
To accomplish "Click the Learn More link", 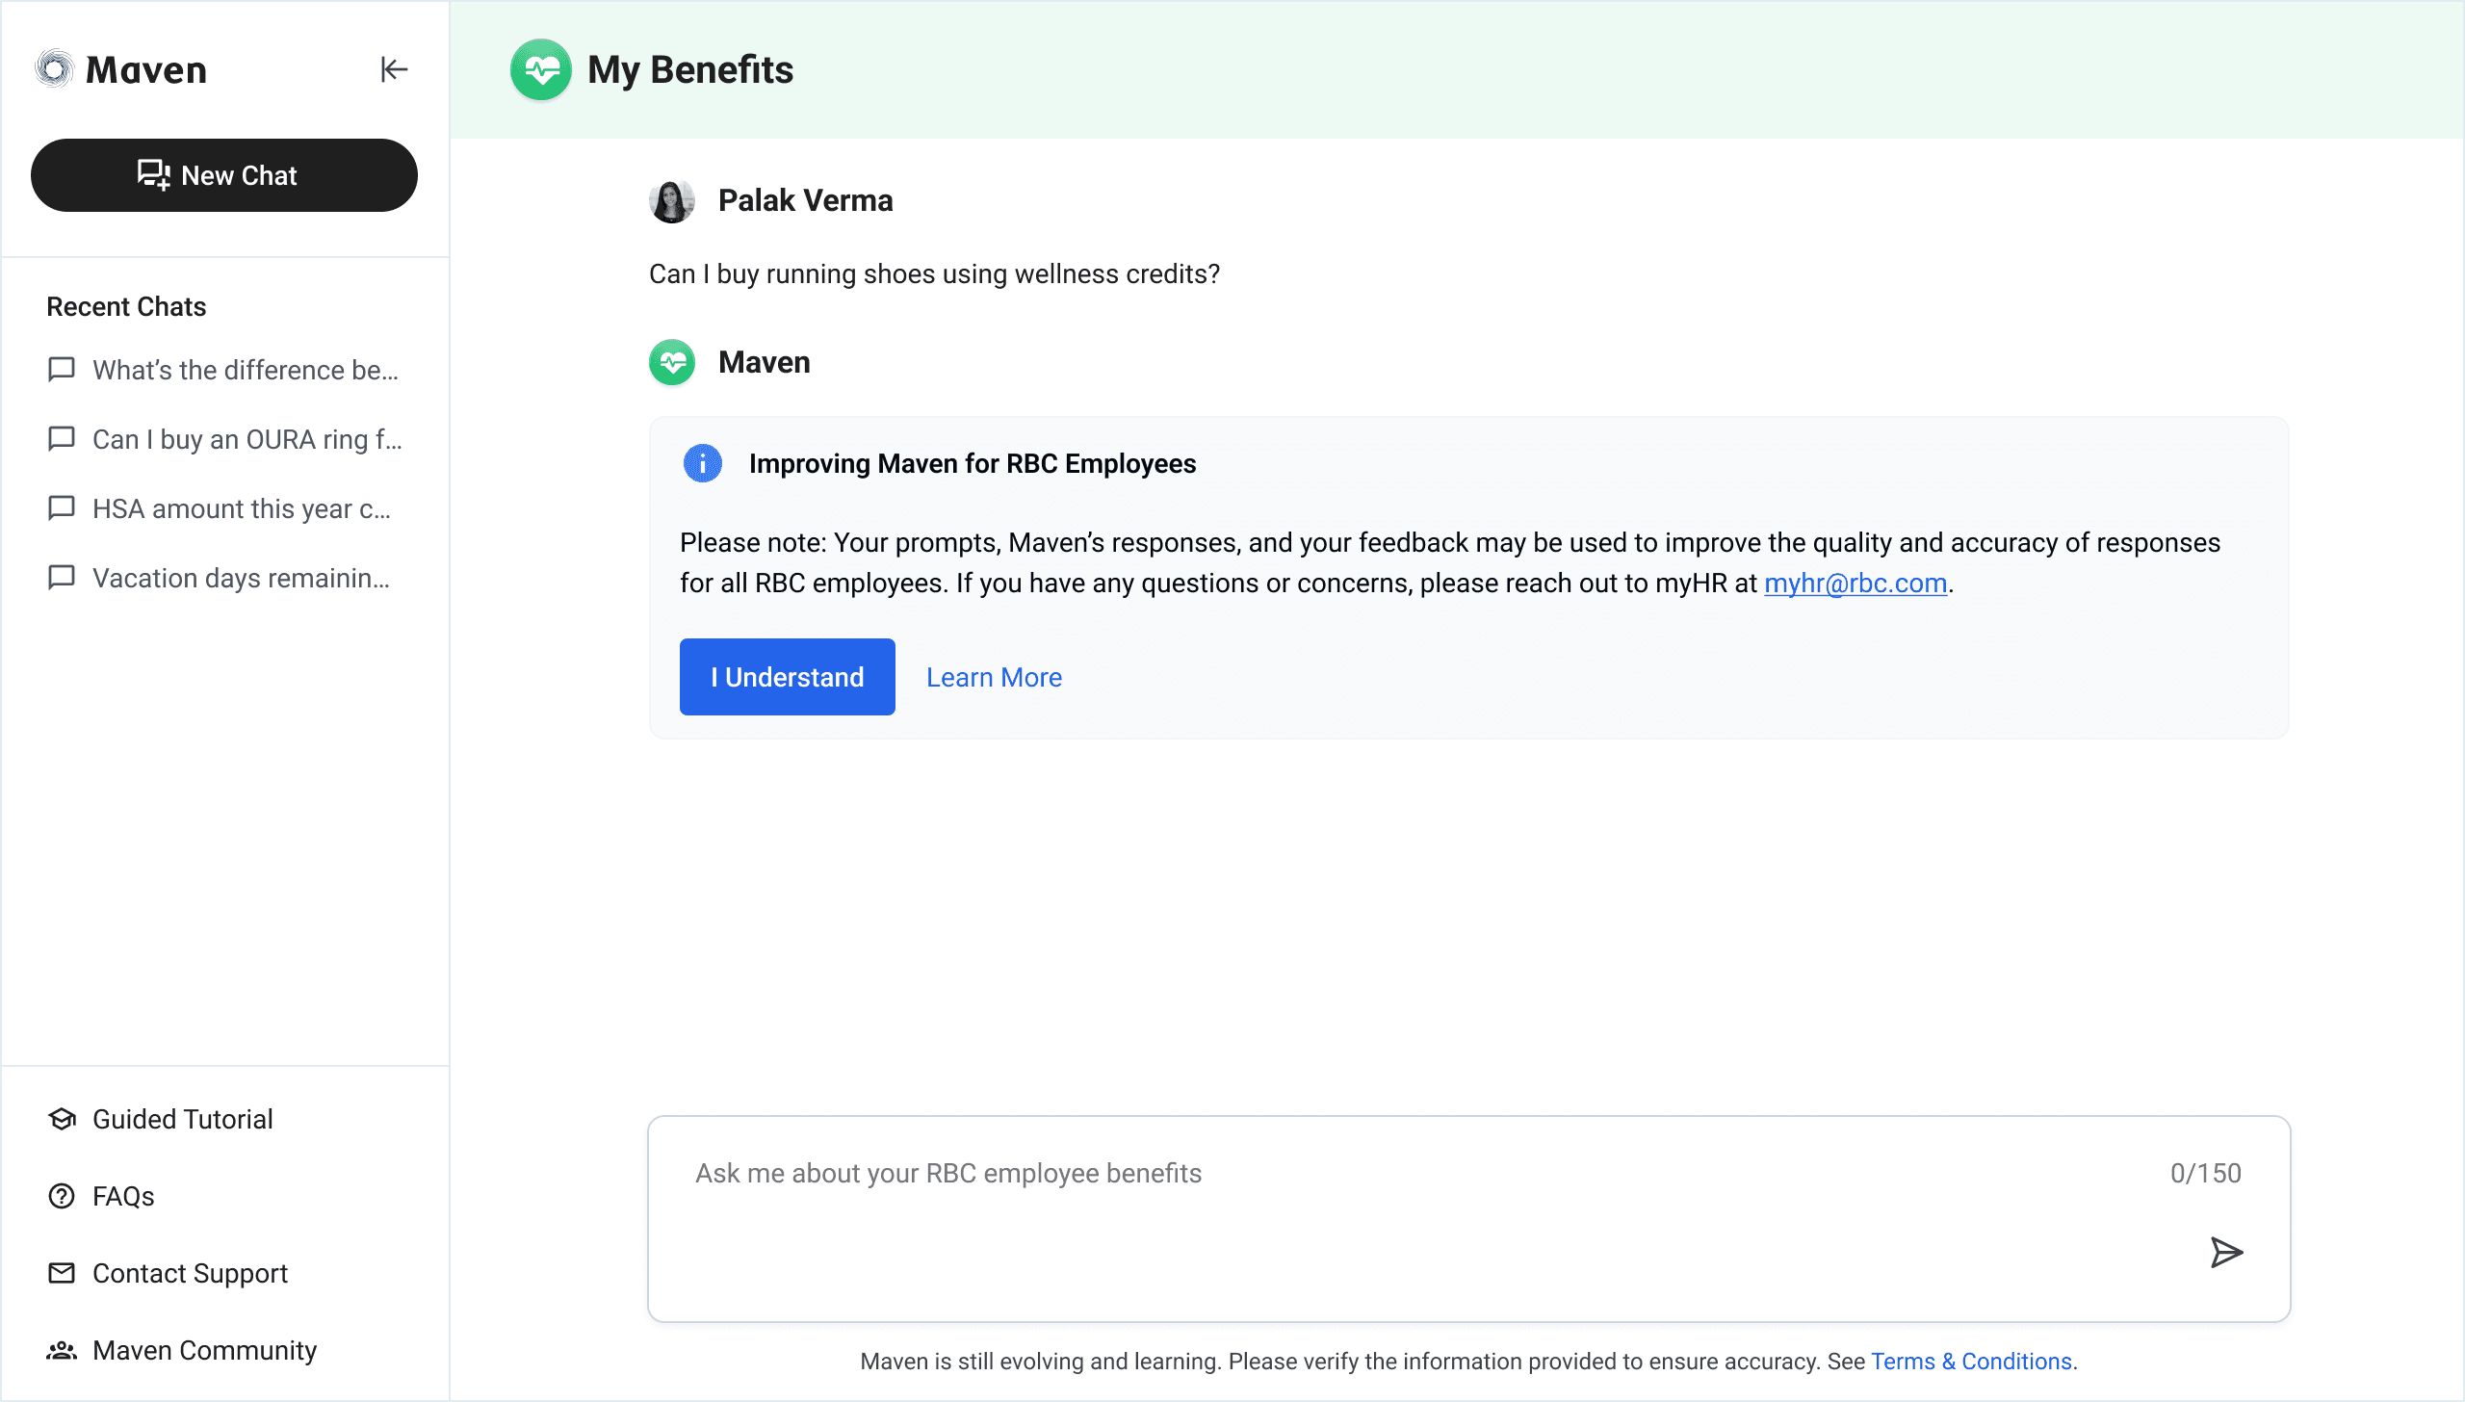I will (994, 677).
